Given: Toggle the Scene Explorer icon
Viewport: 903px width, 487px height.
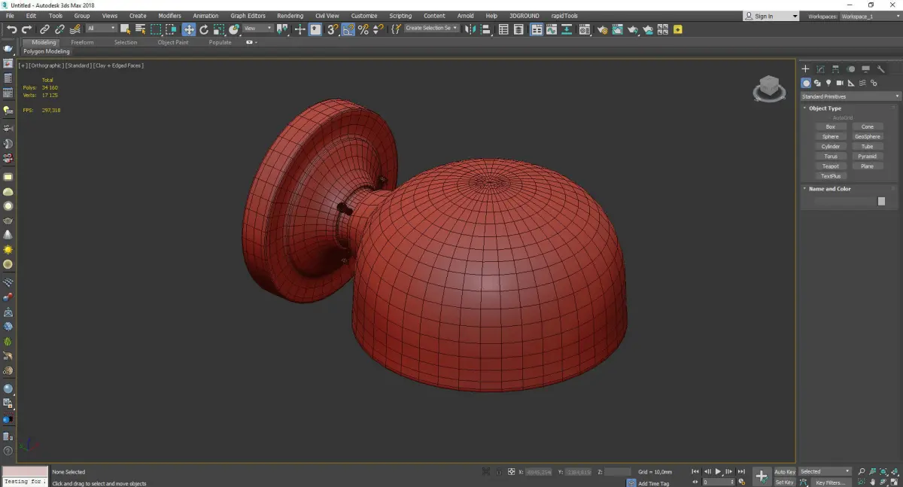Looking at the screenshot, I should [x=503, y=29].
